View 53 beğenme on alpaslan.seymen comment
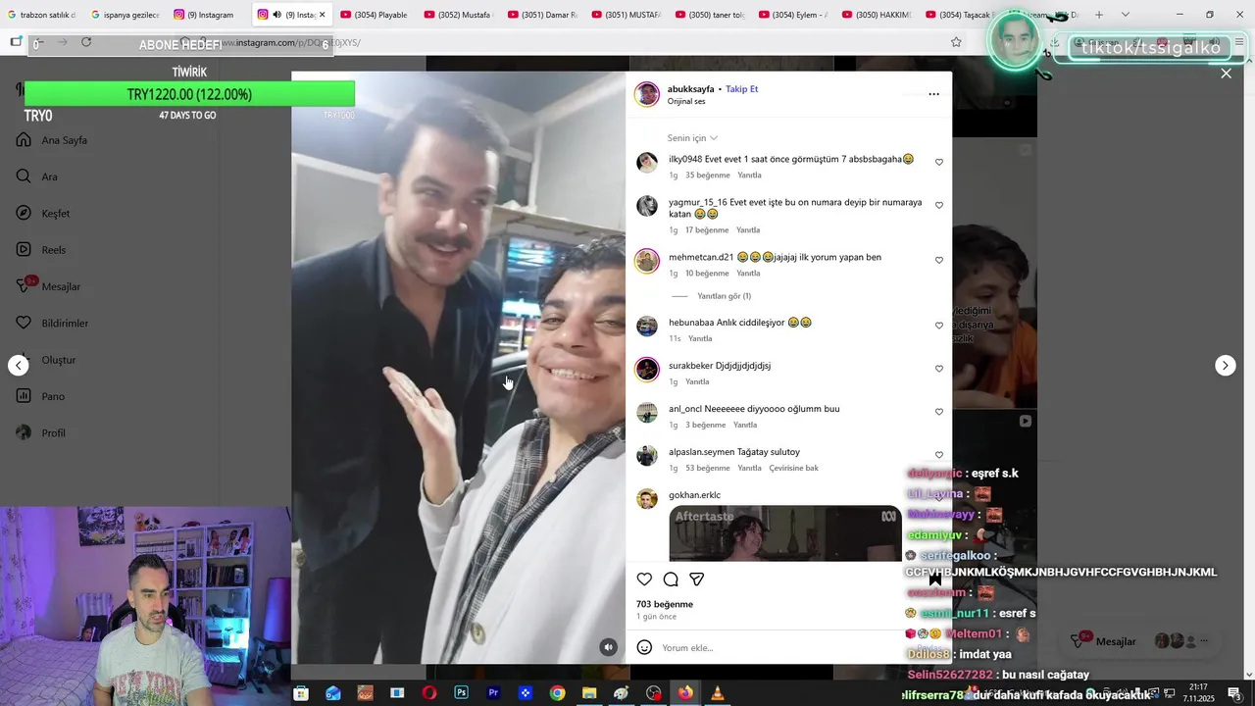Viewport: 1255px width, 706px height. point(707,469)
